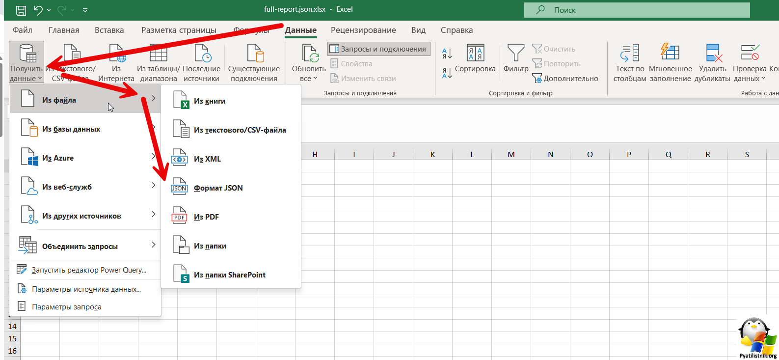
Task: Click Изменить связи button
Action: pyautogui.click(x=363, y=79)
